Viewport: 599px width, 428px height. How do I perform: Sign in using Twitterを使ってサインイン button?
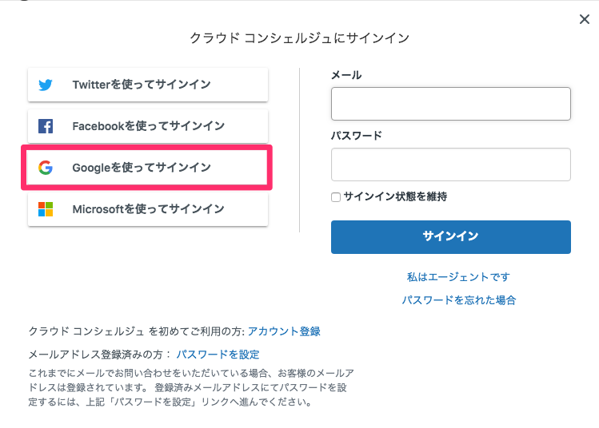pos(148,85)
